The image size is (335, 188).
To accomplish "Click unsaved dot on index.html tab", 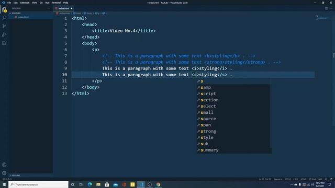I will click(x=72, y=8).
